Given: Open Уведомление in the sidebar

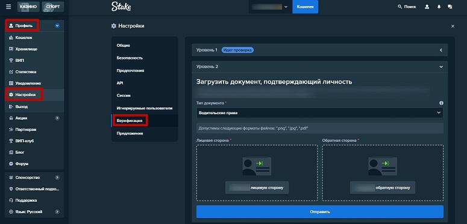Looking at the screenshot, I should tap(34, 83).
